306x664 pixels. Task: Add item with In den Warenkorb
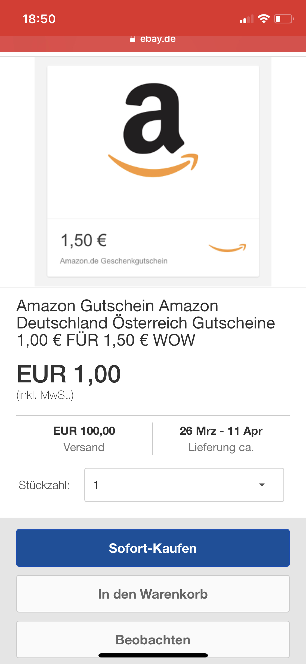click(x=153, y=594)
